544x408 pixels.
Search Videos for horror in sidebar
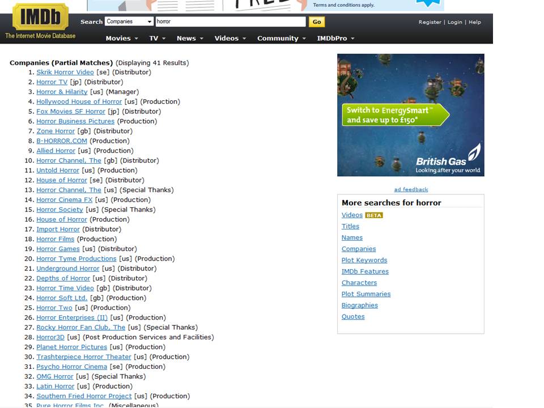coord(352,215)
